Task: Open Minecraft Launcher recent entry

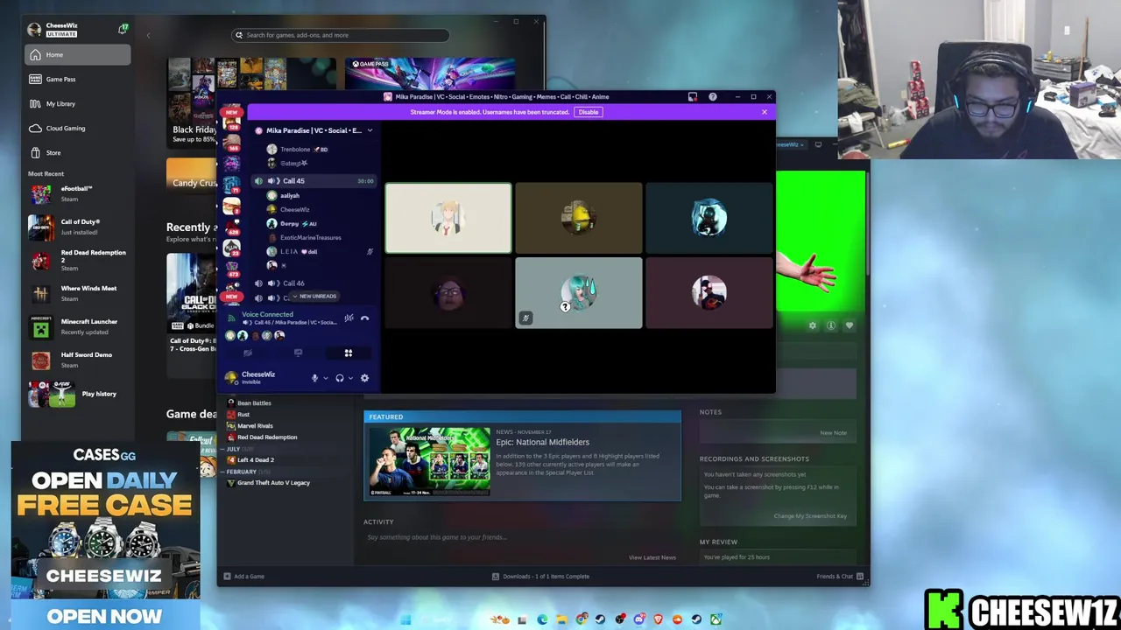Action: coord(78,326)
